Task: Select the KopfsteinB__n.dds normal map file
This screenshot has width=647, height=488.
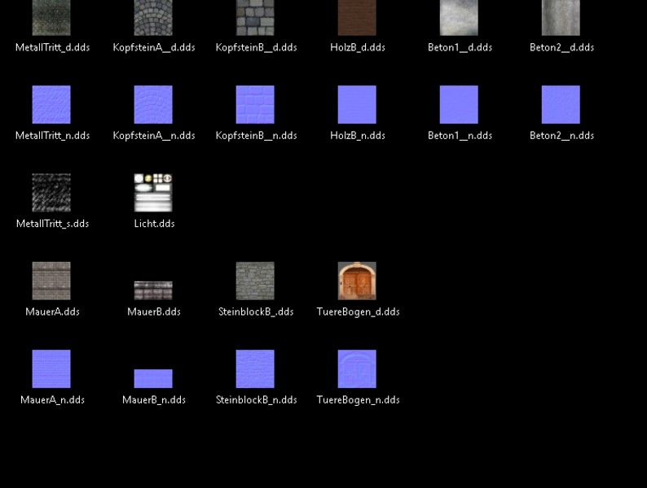Action: pos(255,105)
